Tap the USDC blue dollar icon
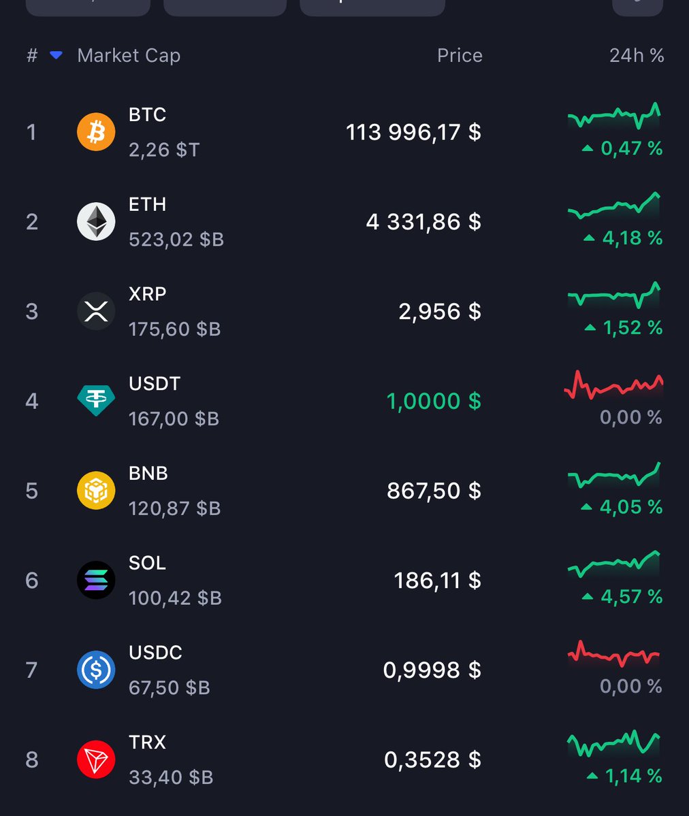The height and width of the screenshot is (816, 689). pos(96,669)
